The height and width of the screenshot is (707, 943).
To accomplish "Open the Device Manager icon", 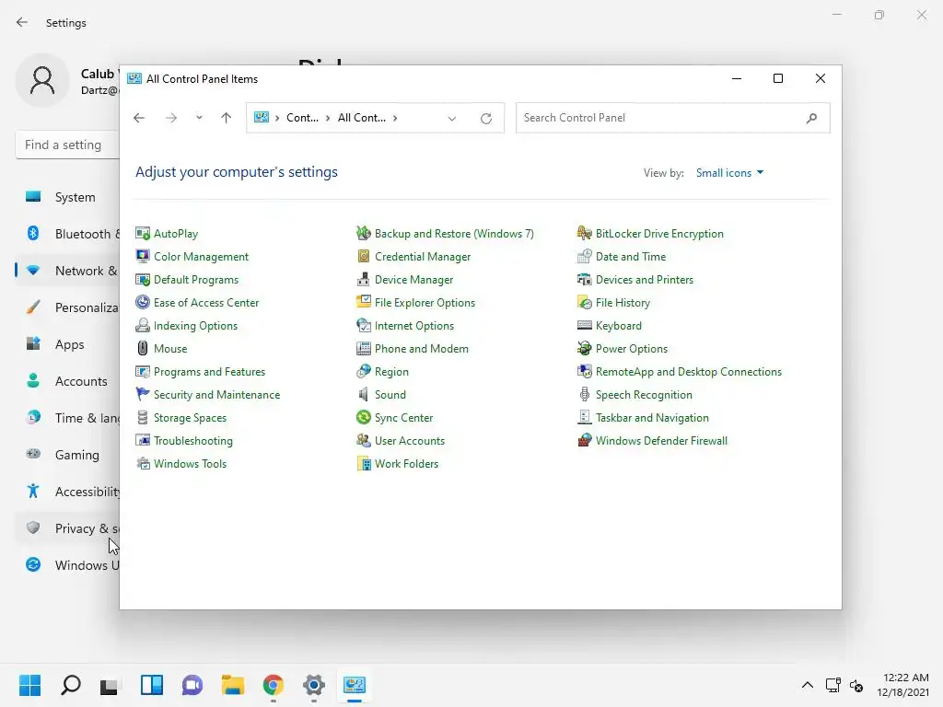I will click(x=363, y=280).
